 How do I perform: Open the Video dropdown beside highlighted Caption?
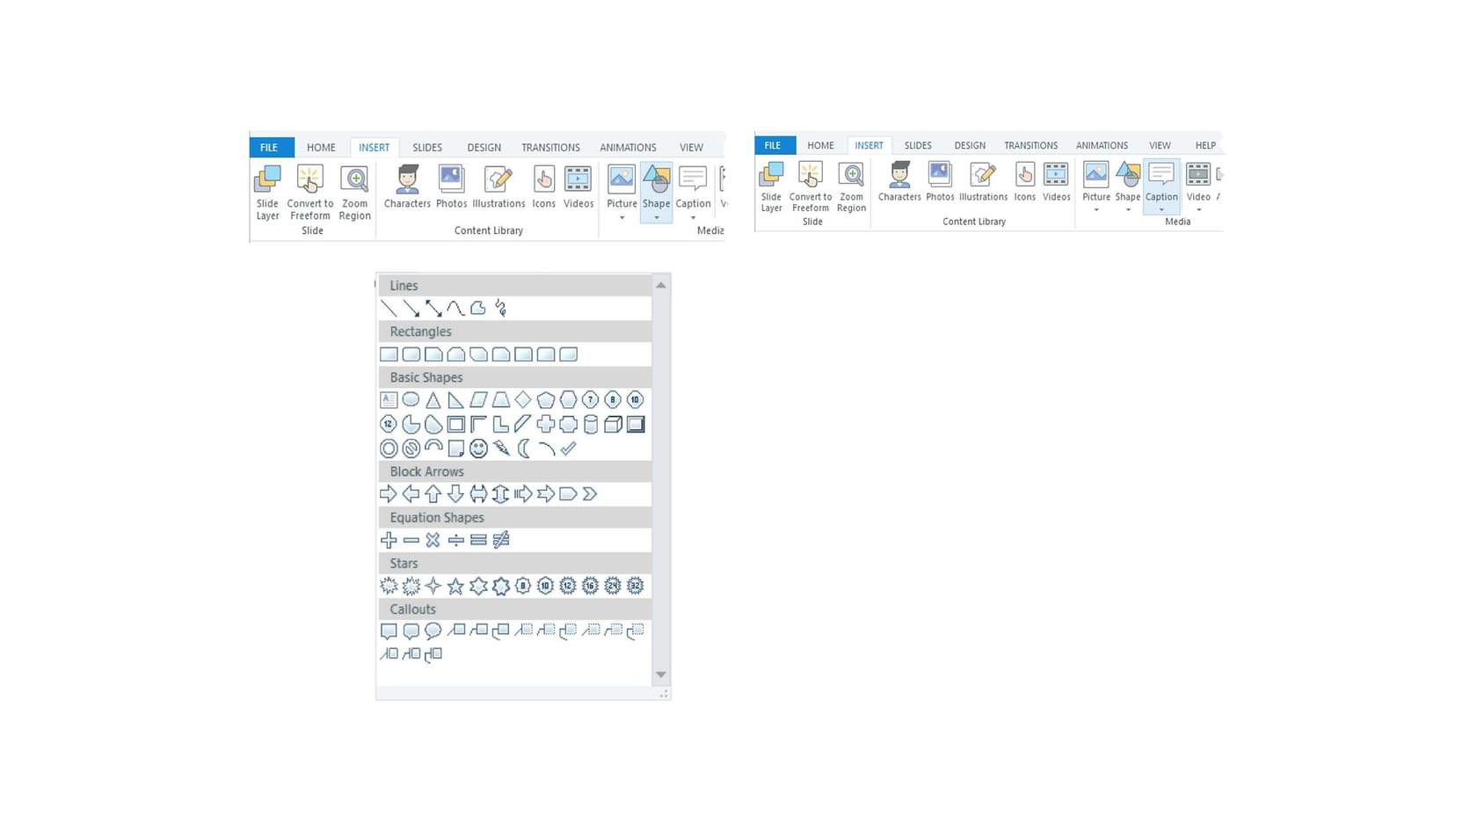1198,187
